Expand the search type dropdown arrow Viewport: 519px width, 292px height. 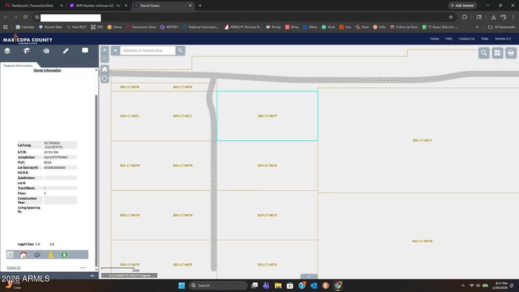tap(115, 51)
